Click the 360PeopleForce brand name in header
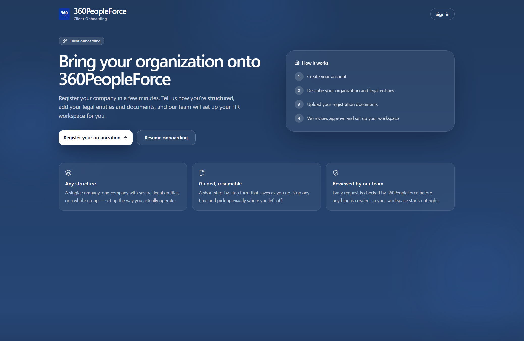Image resolution: width=524 pixels, height=341 pixels. point(100,11)
